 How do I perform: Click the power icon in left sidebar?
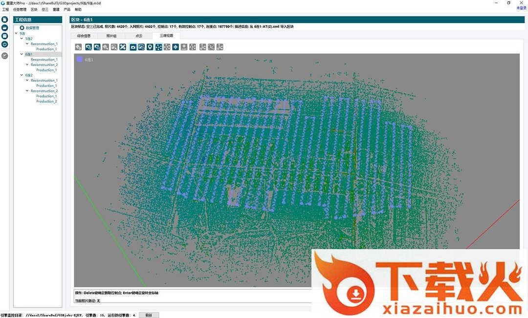pos(4,44)
